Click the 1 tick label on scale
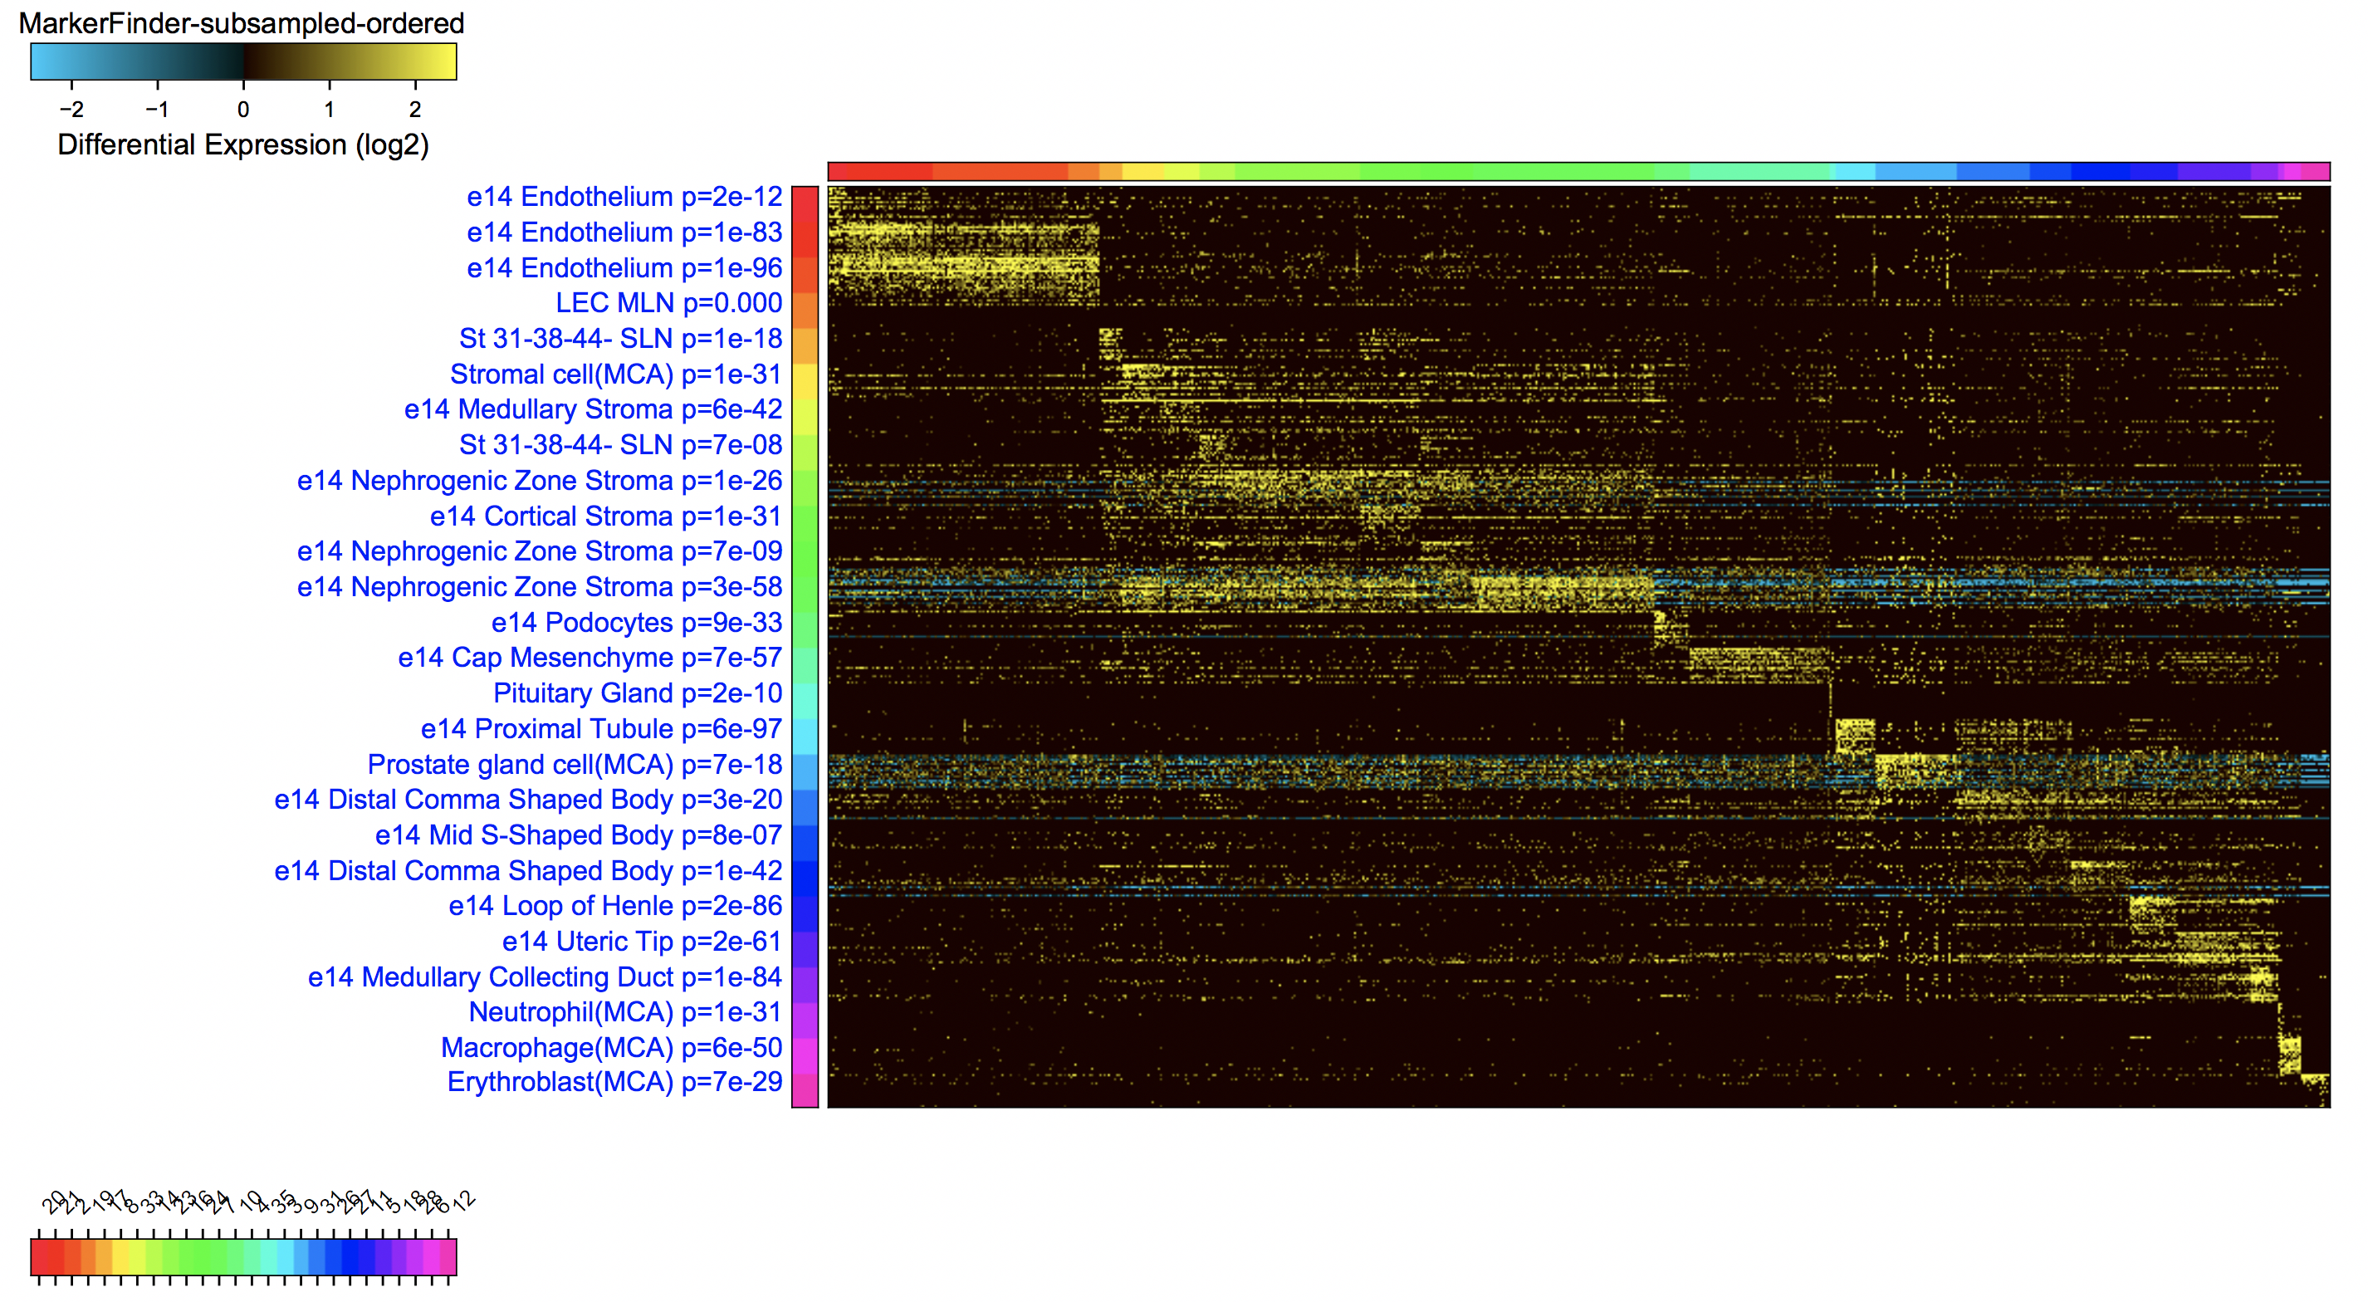 [x=329, y=110]
